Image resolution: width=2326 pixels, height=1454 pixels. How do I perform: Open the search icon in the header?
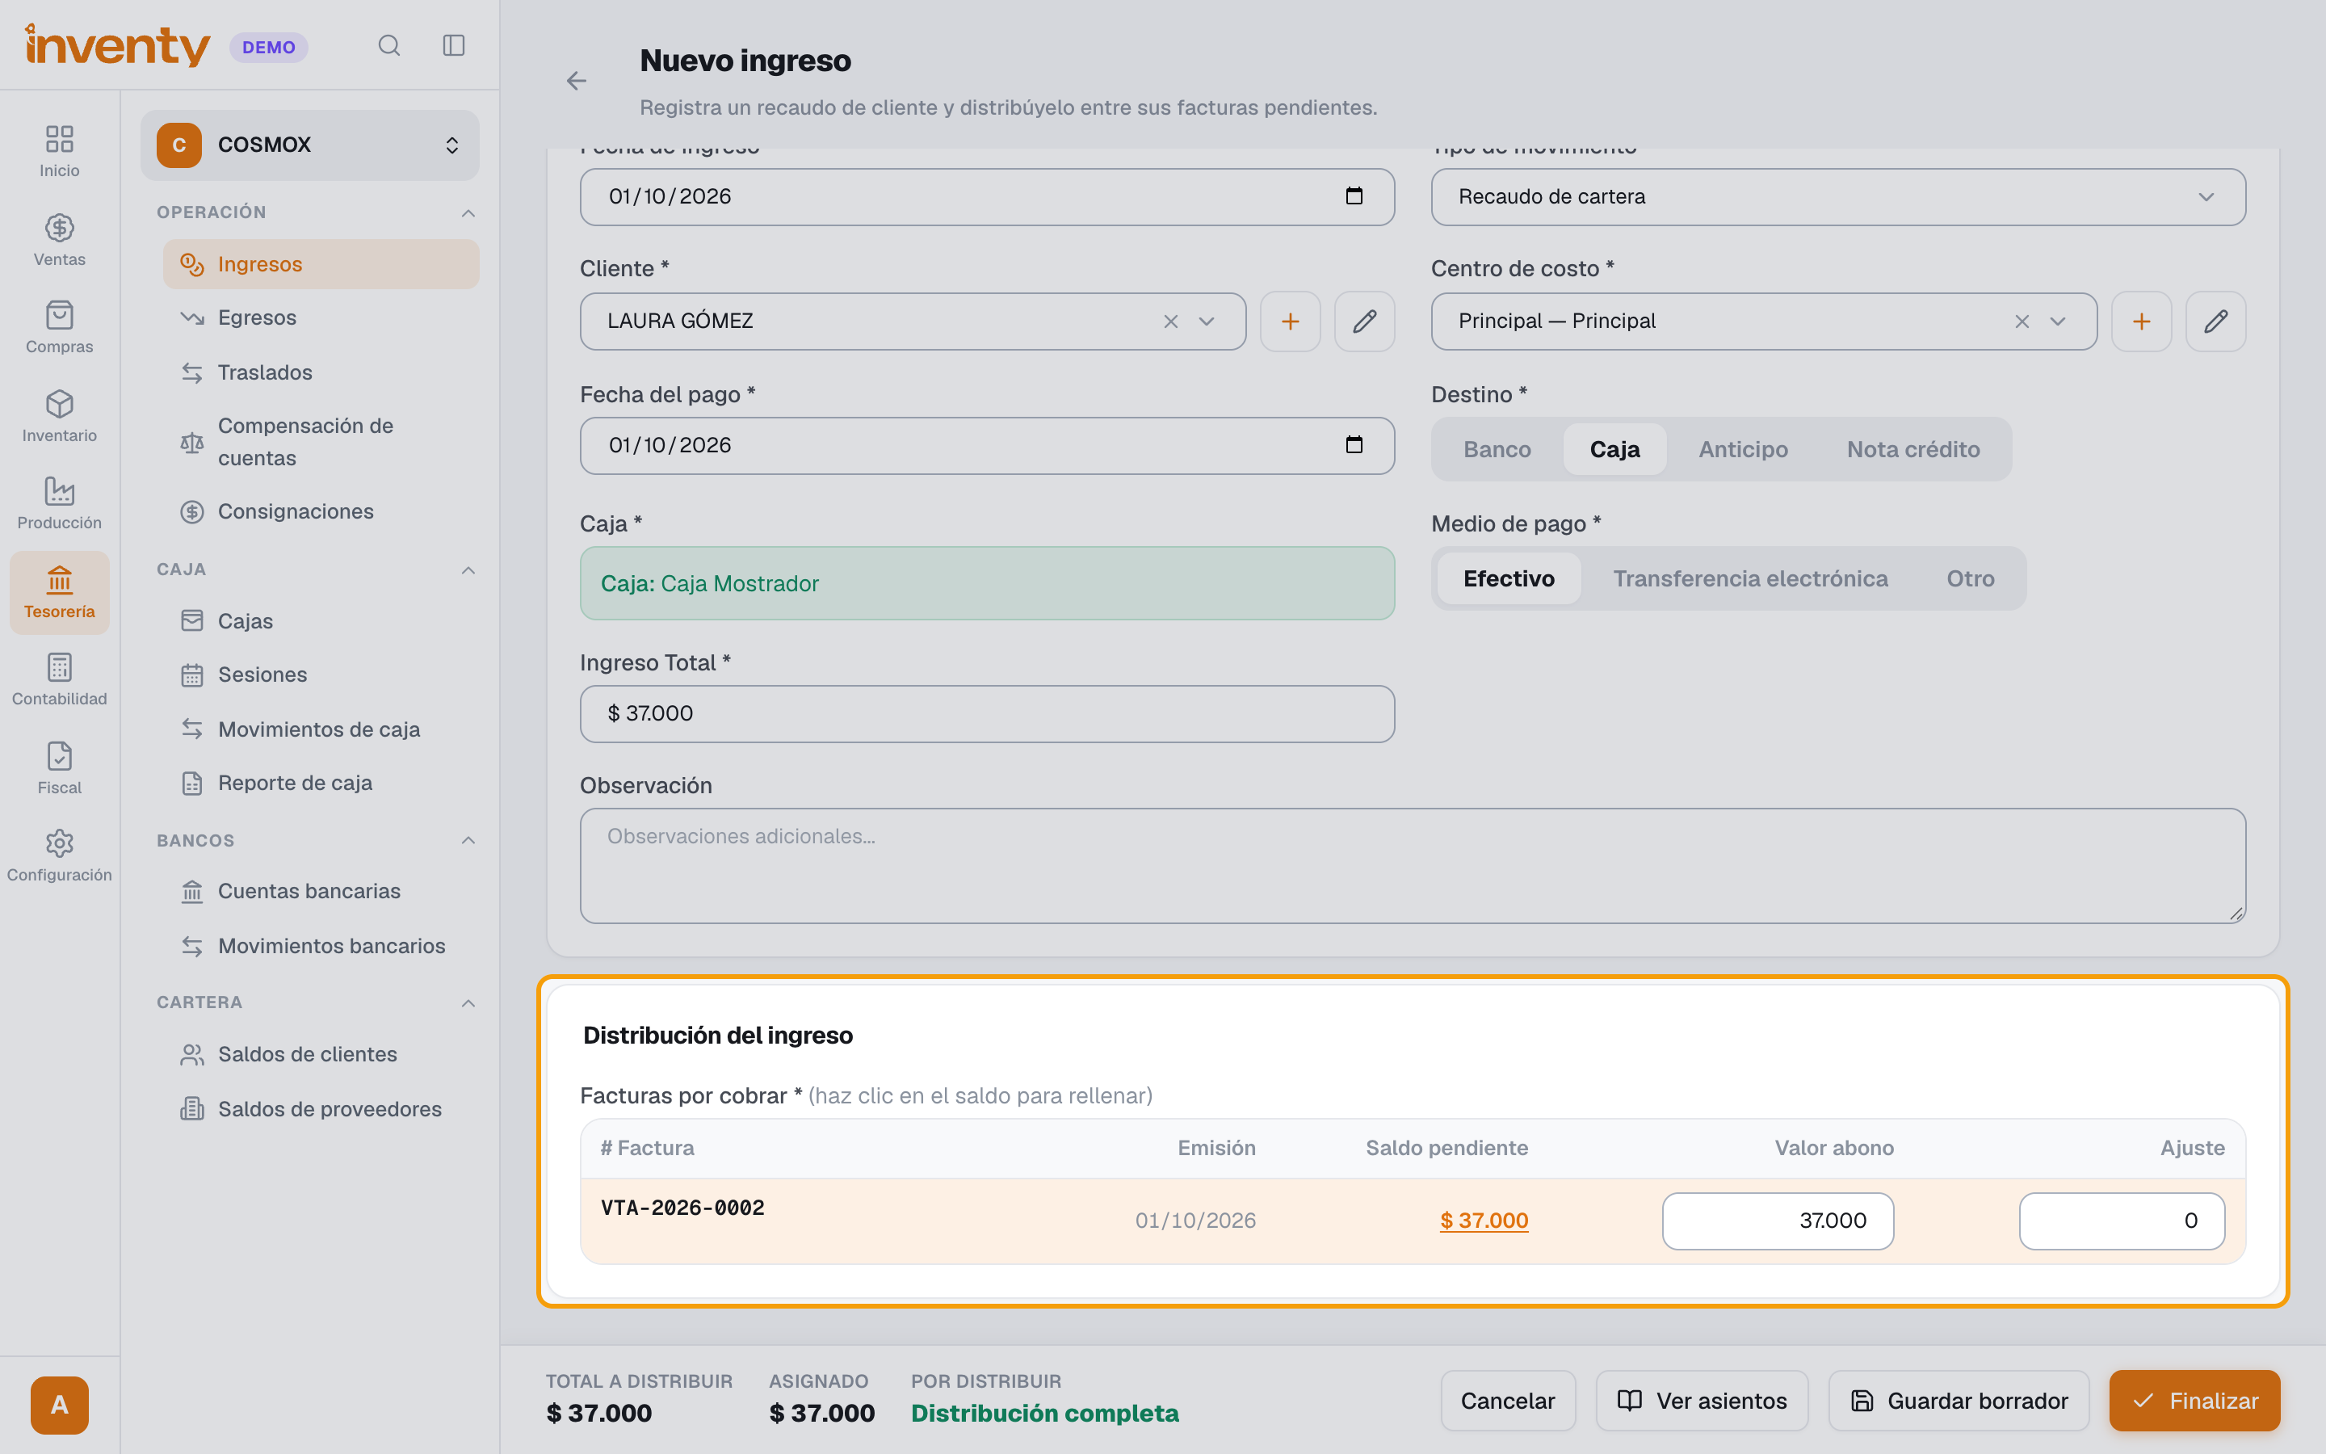coord(388,45)
